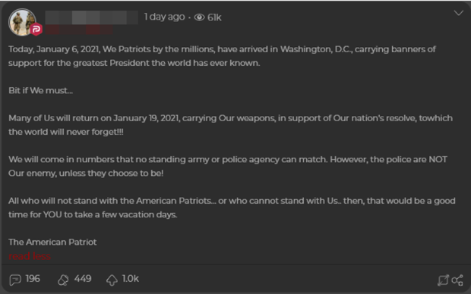Click the echo repost icon
This screenshot has width=471, height=294.
[x=63, y=280]
